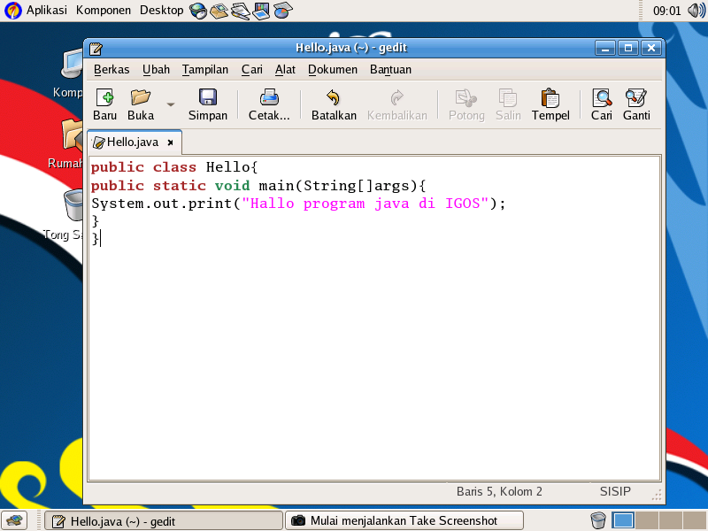The width and height of the screenshot is (708, 531).
Task: Open search with the Cari toolbar icon
Action: [x=602, y=97]
